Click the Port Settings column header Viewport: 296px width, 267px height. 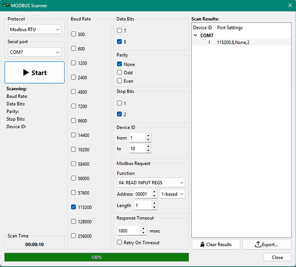click(230, 28)
